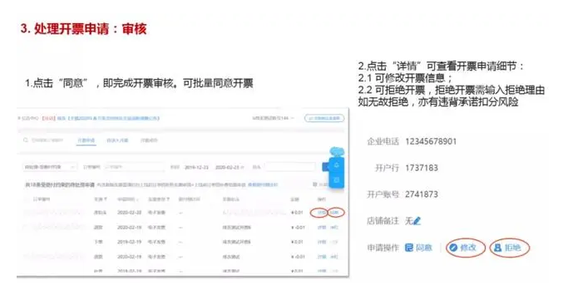This screenshot has width=568, height=305.
Task: Open the status filter dropdown at left
Action: (50, 167)
